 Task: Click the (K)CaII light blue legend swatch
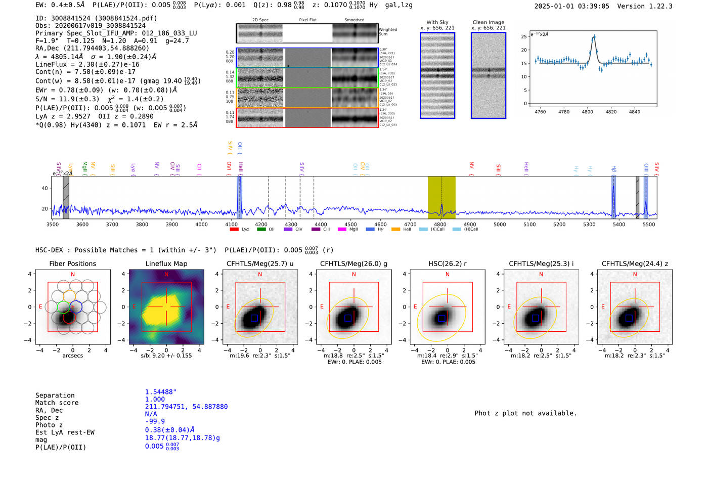[423, 229]
